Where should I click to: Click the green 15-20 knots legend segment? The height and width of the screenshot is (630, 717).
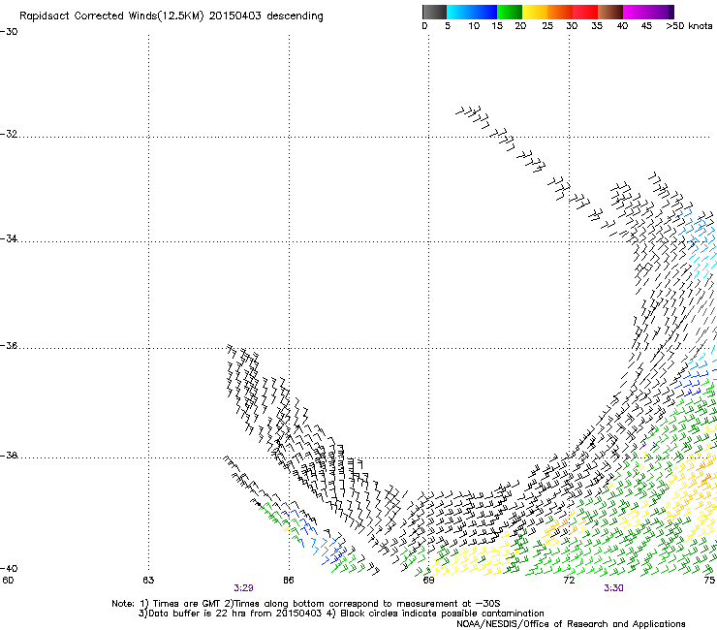(x=510, y=12)
